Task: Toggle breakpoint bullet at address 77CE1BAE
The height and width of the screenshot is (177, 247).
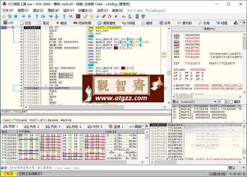Action: 21,88
